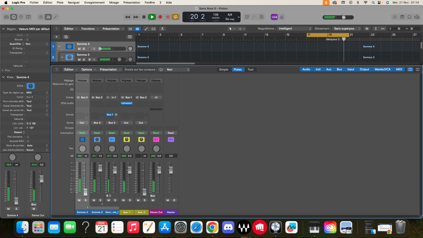Screen dimensions: 423x238
Task: Click Read automation on Stereo Out strip
Action: 156,133
